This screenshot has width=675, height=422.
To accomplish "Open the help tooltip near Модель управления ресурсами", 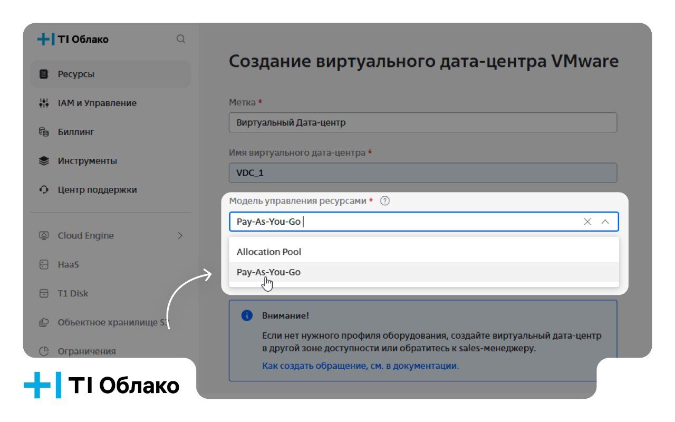I will tap(385, 201).
